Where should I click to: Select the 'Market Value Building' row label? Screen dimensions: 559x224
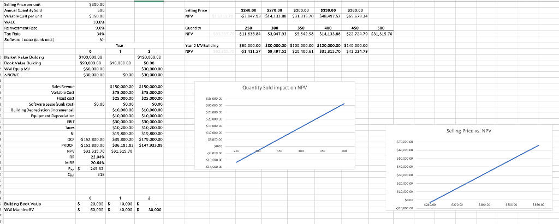pos(24,57)
